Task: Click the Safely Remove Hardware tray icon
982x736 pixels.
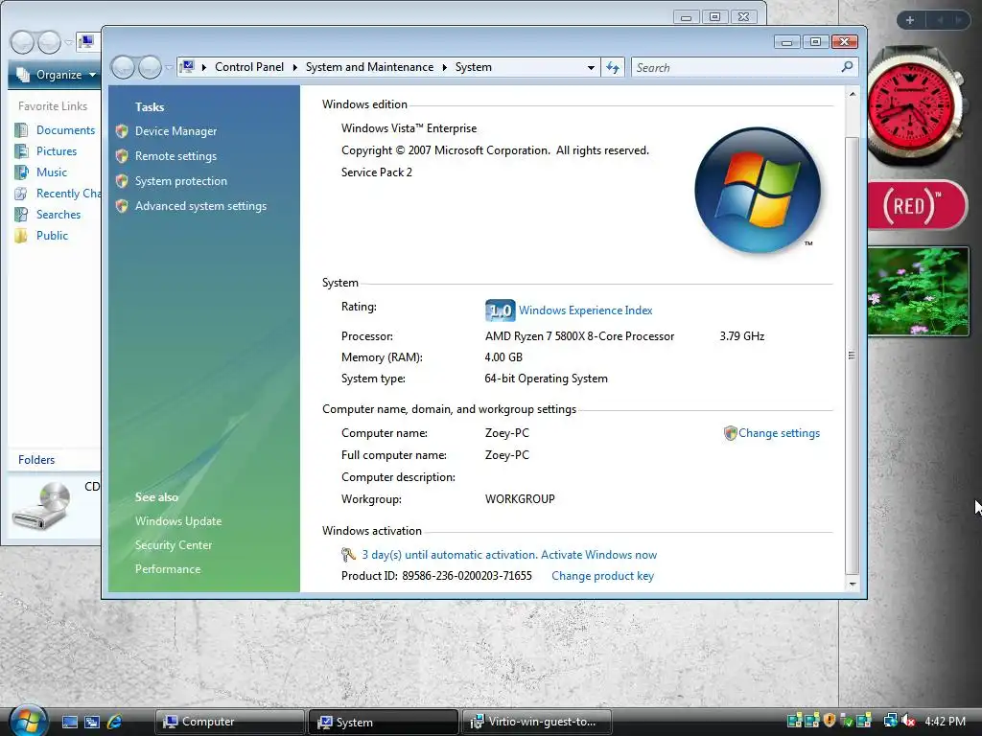Action: point(847,721)
